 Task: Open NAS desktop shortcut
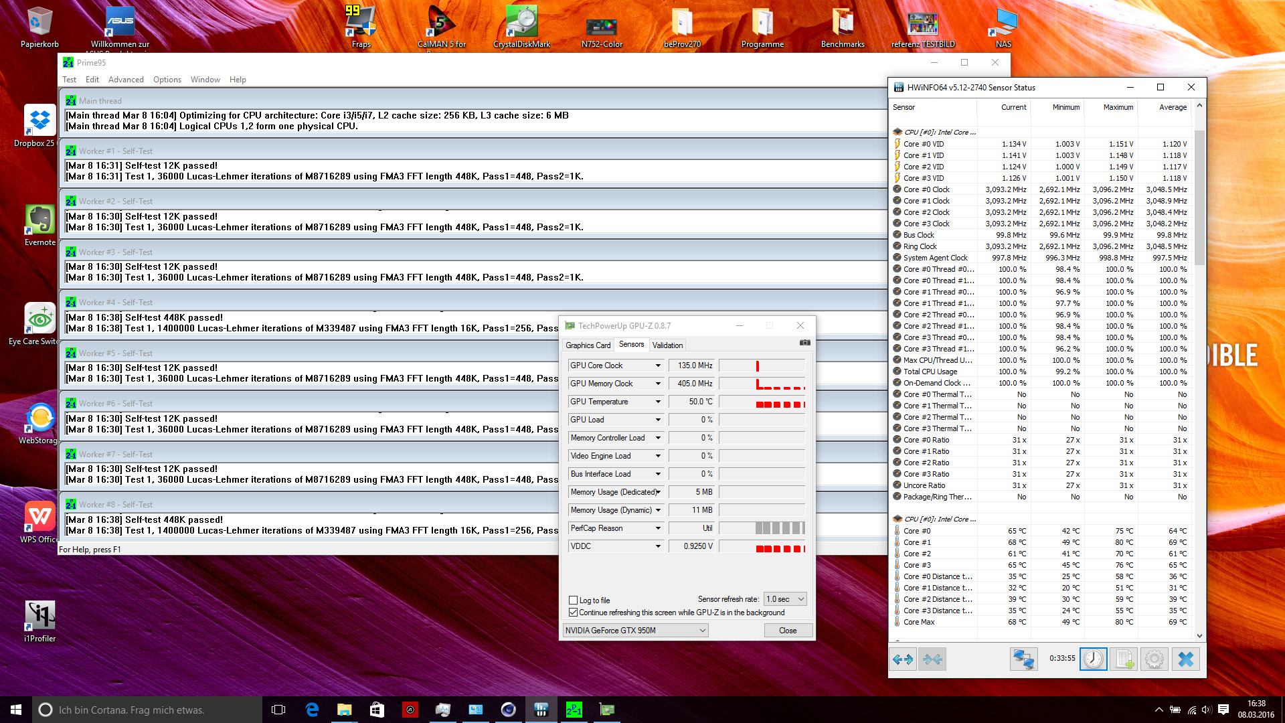1003,27
